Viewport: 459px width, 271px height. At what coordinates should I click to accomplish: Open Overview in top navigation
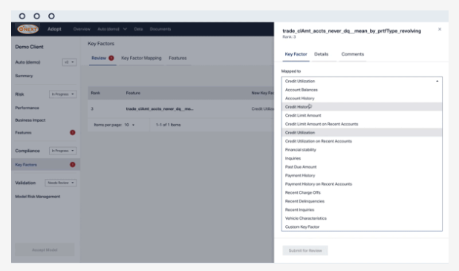pos(82,29)
